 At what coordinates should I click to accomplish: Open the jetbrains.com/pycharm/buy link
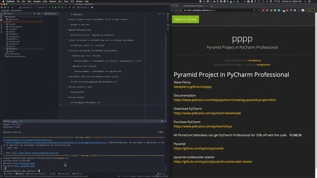(x=203, y=127)
